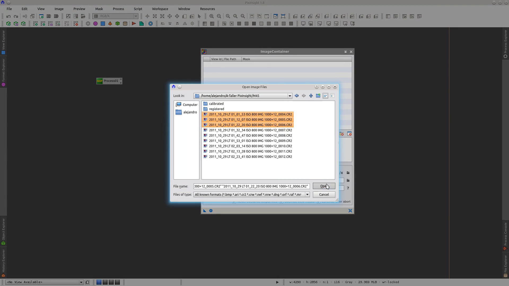
Task: Select file ending in 0004.CR2
Action: [x=248, y=114]
